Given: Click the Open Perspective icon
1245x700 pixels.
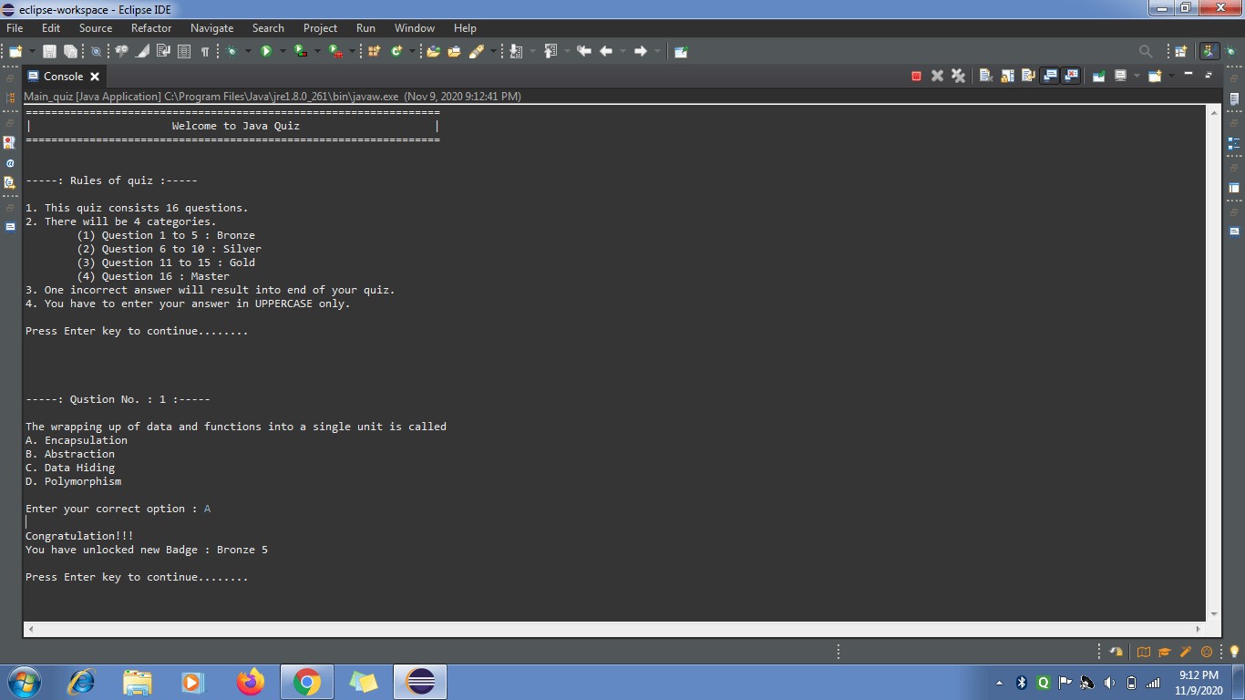Looking at the screenshot, I should 1180,52.
